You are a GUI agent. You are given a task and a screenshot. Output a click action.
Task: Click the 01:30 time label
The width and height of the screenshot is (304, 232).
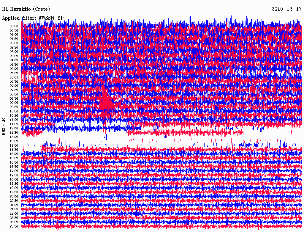(14, 39)
